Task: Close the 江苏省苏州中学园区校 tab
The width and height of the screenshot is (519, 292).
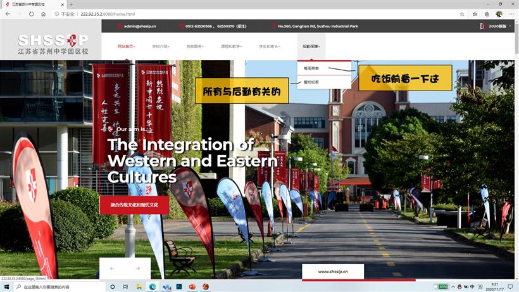Action: click(63, 4)
